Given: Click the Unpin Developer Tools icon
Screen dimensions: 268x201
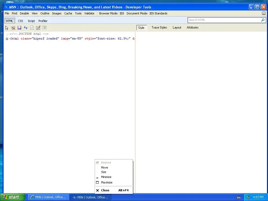Looking at the screenshot, I should (x=264, y=13).
